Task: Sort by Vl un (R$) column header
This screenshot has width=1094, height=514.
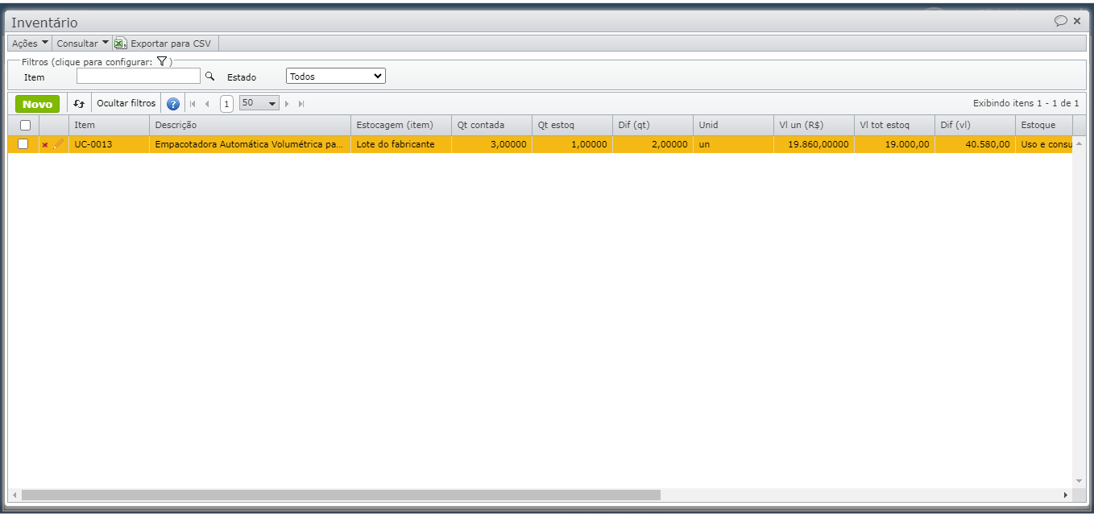Action: [814, 125]
